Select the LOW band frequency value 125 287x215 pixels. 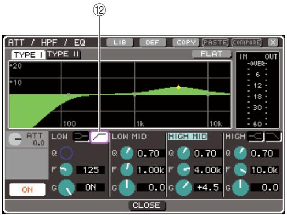pyautogui.click(x=91, y=170)
